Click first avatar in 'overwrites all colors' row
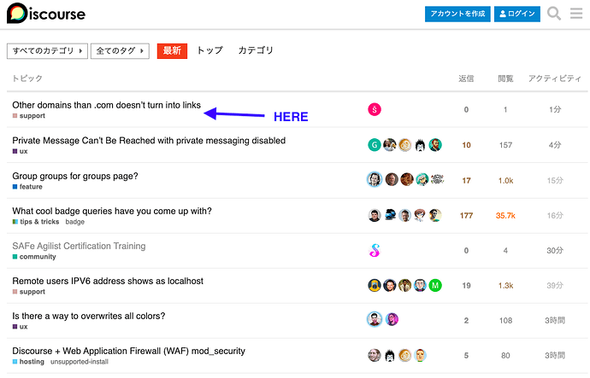This screenshot has height=378, width=590. click(375, 319)
